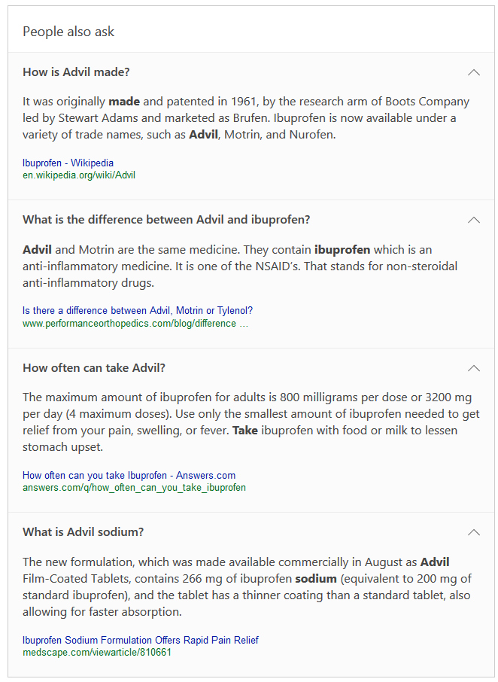The height and width of the screenshot is (682, 498).
Task: Click the performanceorthopedics.com green URL
Action: [135, 323]
